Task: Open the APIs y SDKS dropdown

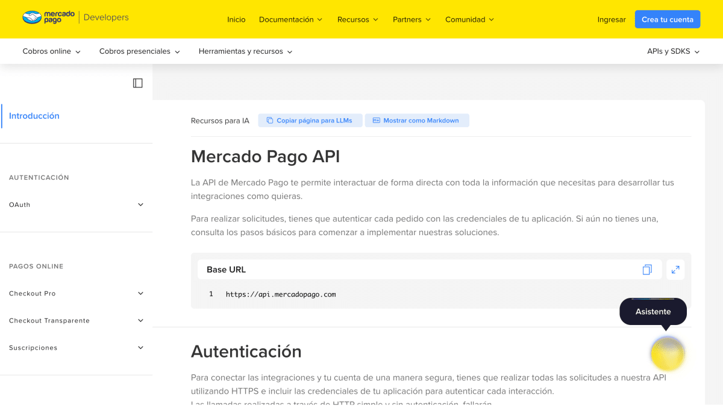Action: (x=674, y=51)
